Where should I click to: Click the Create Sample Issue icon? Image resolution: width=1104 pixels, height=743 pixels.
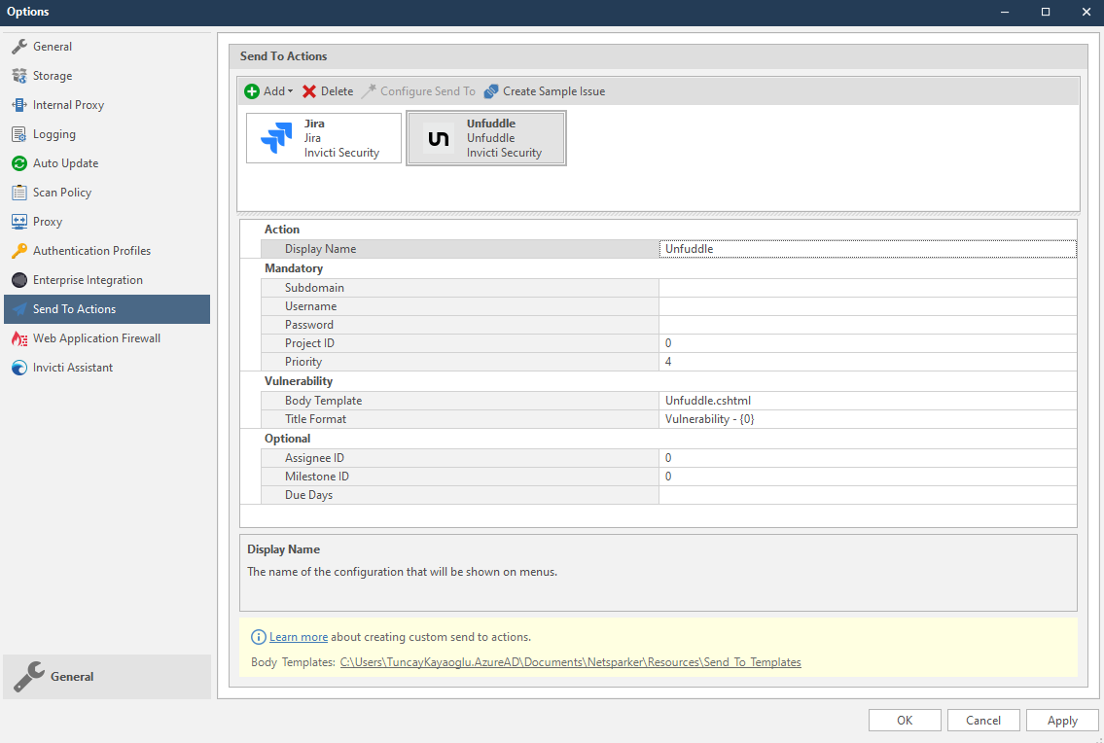(x=544, y=90)
